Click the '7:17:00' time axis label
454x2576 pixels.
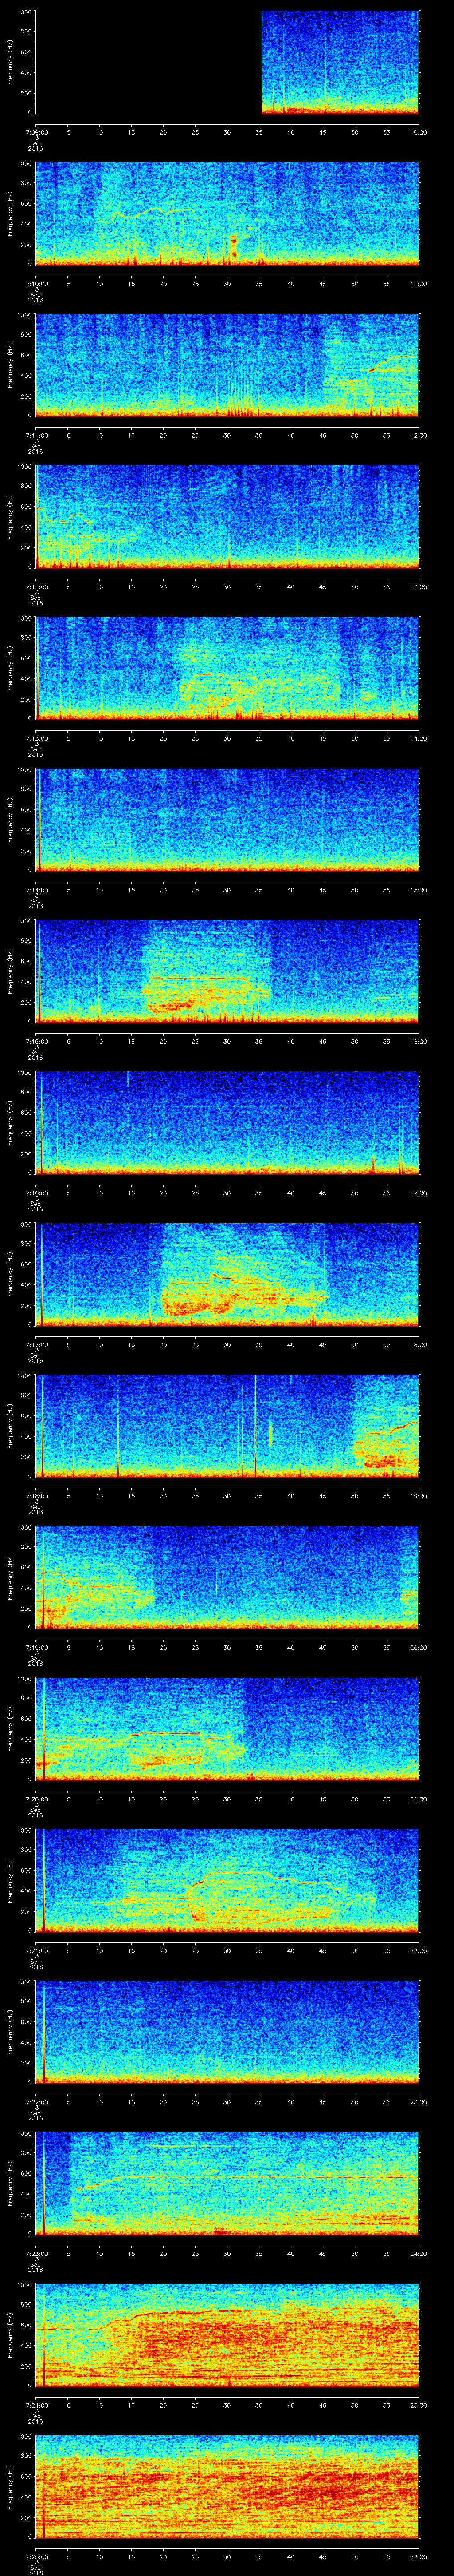[36, 1344]
